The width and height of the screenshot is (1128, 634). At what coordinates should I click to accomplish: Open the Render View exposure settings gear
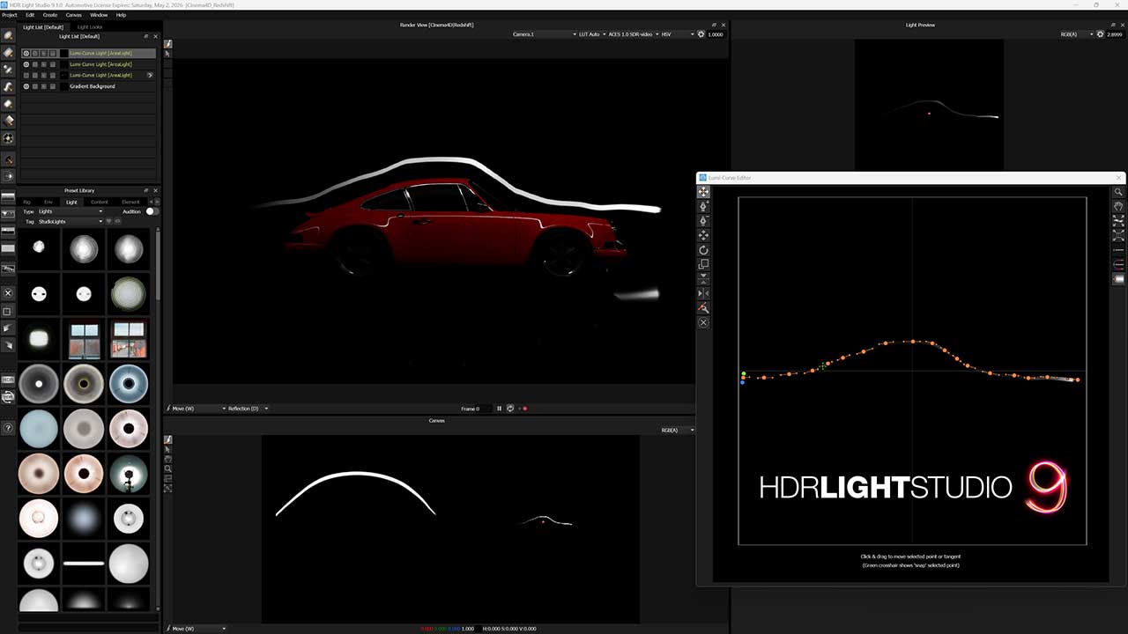pos(701,34)
